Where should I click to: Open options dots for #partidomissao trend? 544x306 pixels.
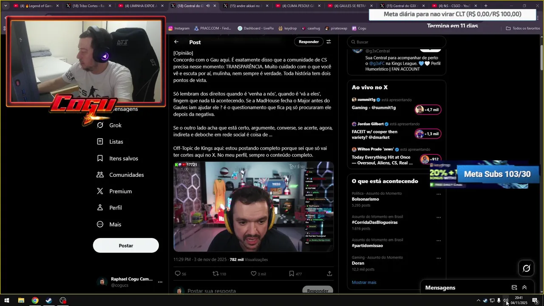point(439,241)
